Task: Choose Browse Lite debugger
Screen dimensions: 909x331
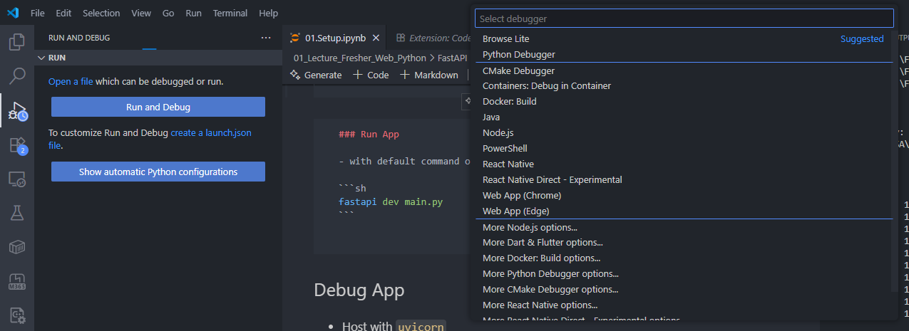Action: pyautogui.click(x=684, y=39)
